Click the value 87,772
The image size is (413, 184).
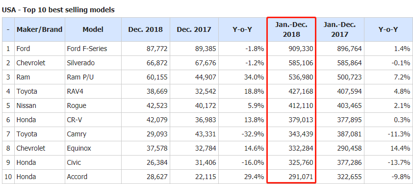click(157, 49)
